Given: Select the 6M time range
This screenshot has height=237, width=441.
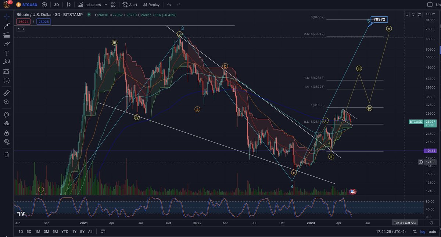Looking at the screenshot, I should click(x=55, y=231).
